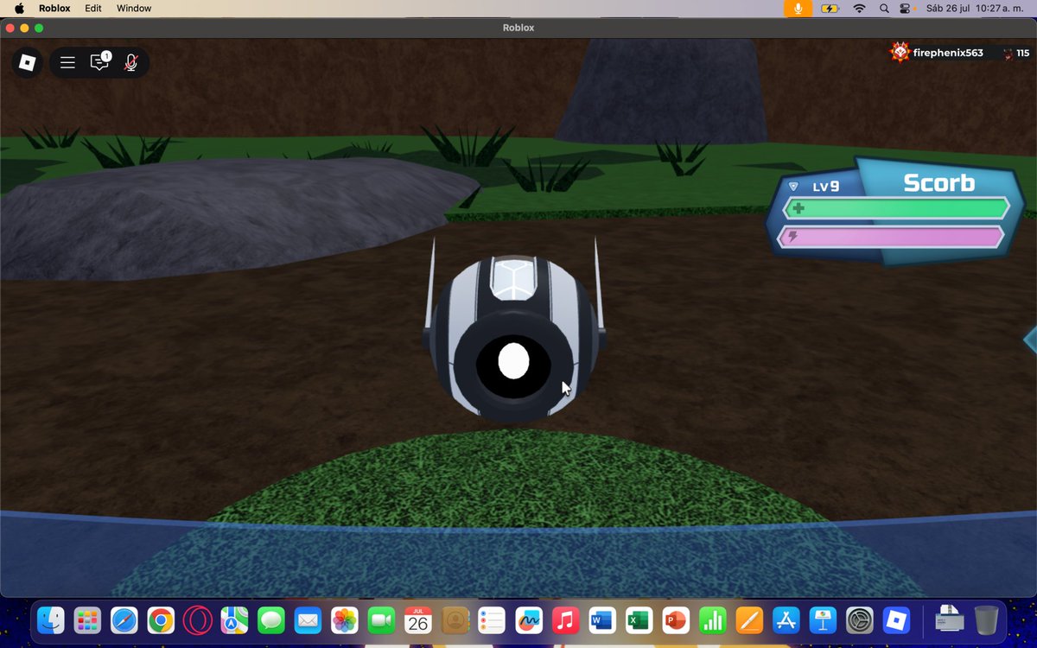Screen dimensions: 1037x648
Task: Open Control Center
Action: (906, 8)
